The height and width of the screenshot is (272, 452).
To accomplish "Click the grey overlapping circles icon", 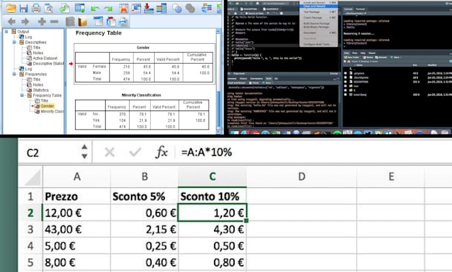I will (190, 8).
